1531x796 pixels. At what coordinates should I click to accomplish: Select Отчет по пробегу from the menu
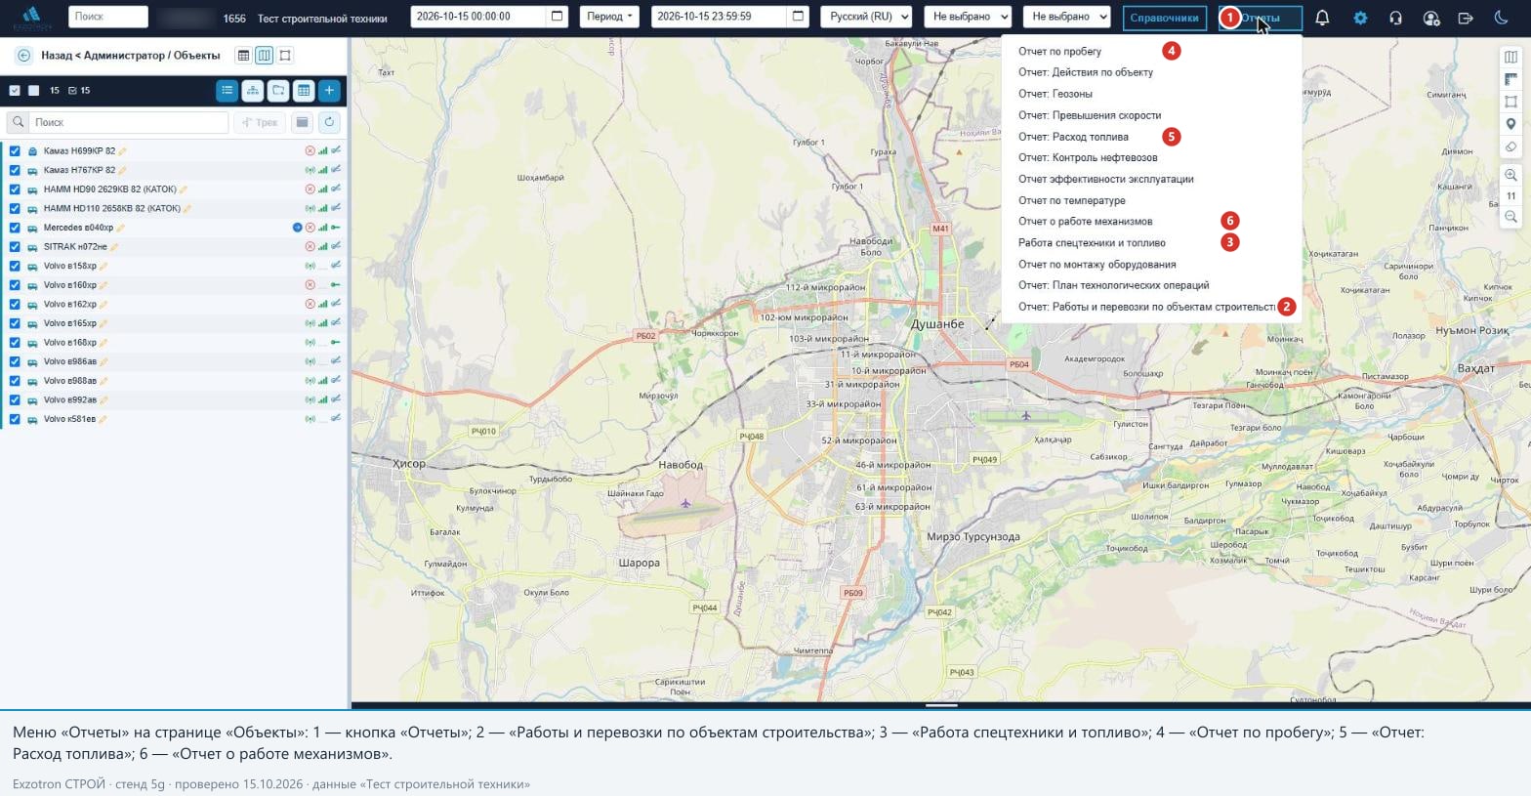[1059, 52]
